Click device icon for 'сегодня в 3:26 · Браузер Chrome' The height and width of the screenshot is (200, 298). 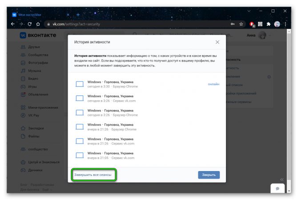[80, 112]
